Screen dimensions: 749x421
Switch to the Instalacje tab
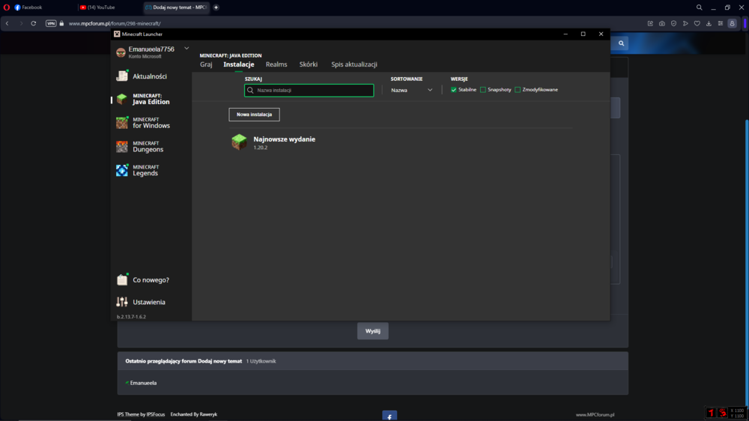239,64
